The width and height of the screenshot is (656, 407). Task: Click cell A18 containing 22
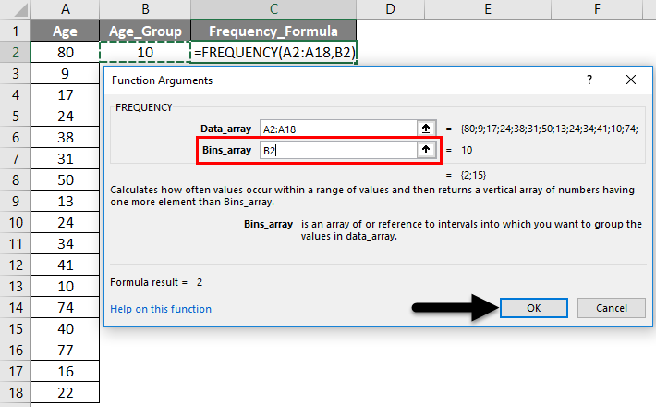click(66, 392)
